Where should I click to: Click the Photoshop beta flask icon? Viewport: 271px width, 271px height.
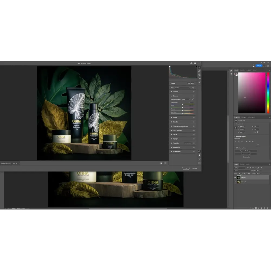[x=253, y=66]
